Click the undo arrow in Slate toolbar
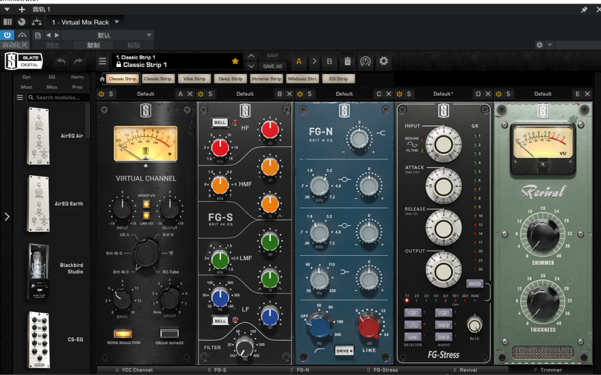 (x=61, y=61)
